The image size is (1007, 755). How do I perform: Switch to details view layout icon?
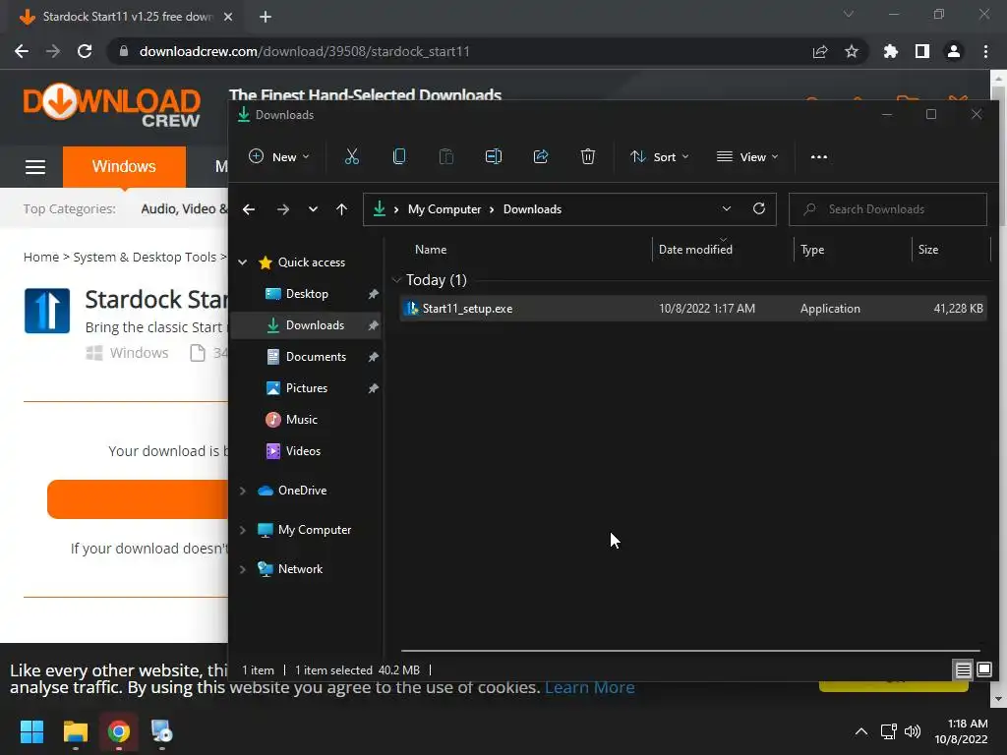(x=963, y=670)
